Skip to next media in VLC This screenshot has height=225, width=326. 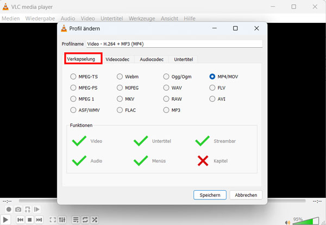tap(39, 220)
